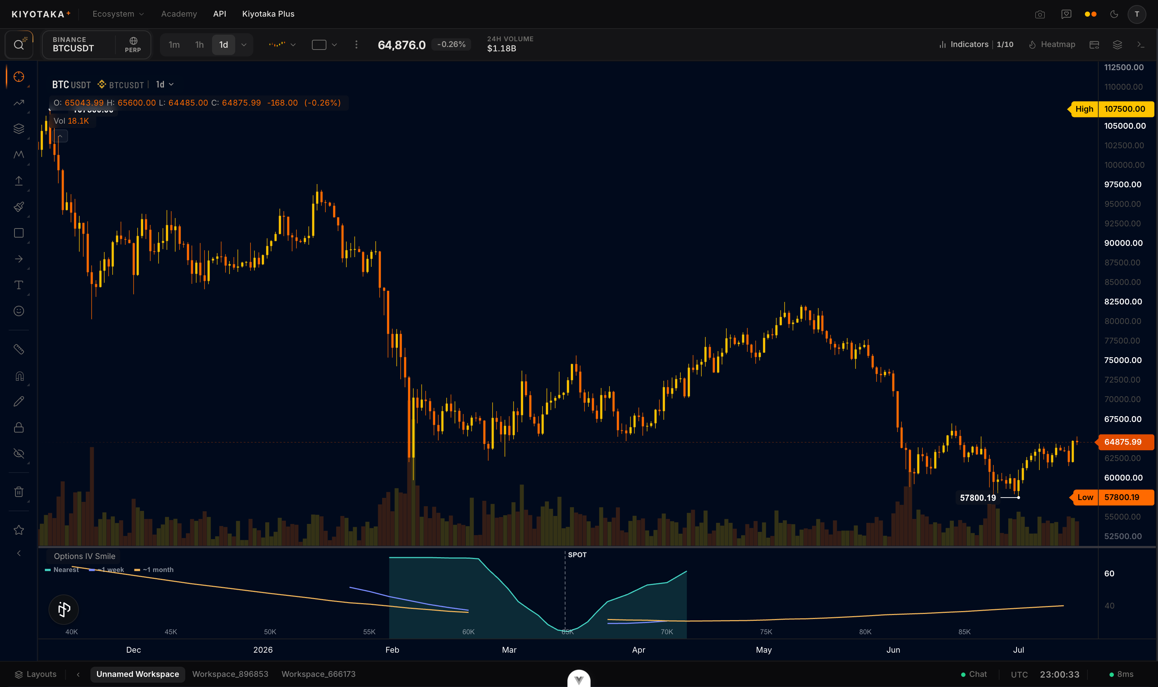Expand the Ecosystem menu
This screenshot has height=687, width=1158.
(118, 14)
